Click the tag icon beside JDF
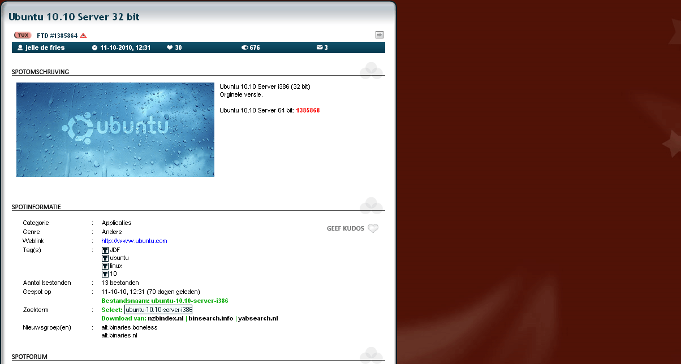This screenshot has width=681, height=364. 105,250
